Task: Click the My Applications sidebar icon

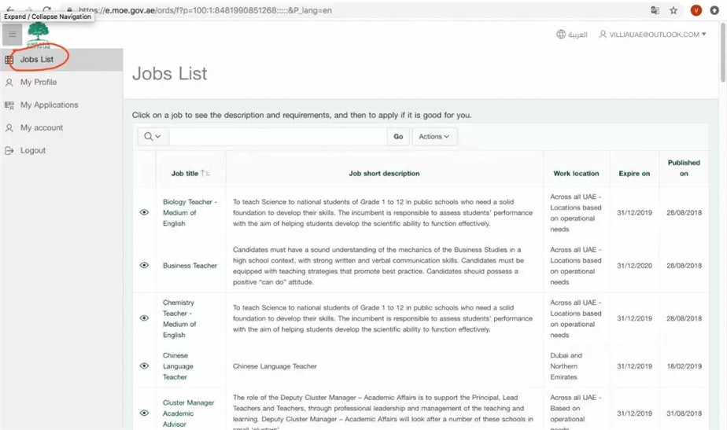Action: (9, 105)
